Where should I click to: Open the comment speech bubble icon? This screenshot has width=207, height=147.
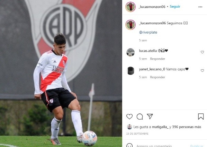pos(139,116)
